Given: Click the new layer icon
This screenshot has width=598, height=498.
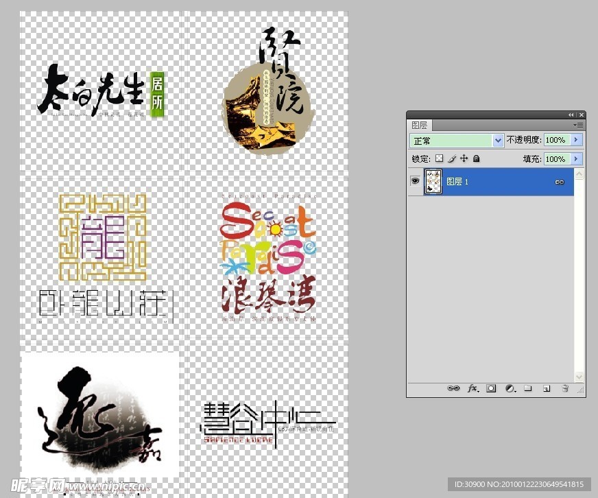Looking at the screenshot, I should pyautogui.click(x=547, y=388).
